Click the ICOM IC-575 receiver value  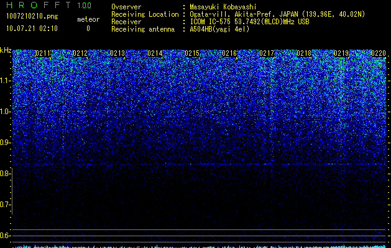click(249, 22)
